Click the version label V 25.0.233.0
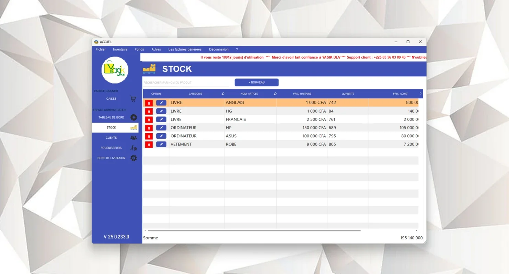 click(x=116, y=237)
